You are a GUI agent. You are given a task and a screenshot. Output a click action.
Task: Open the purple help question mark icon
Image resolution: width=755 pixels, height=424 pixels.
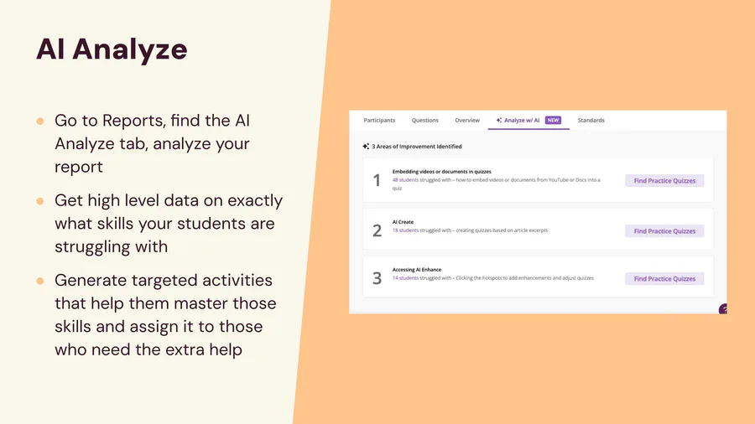723,309
